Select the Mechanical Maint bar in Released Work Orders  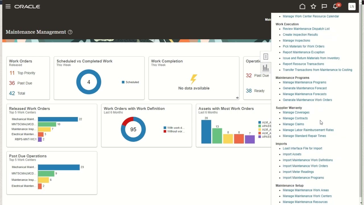coord(58,119)
